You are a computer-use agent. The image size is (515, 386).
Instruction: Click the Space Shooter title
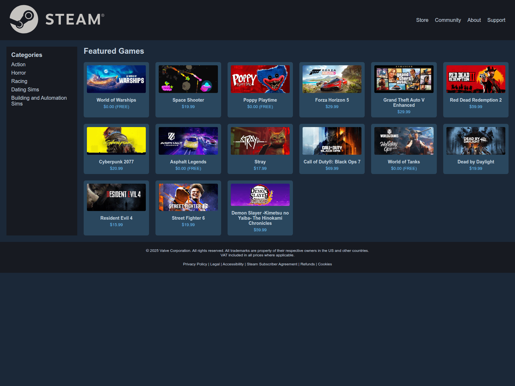pos(188,100)
